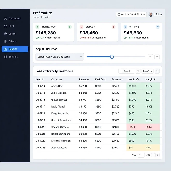Image resolution: width=171 pixels, height=171 pixels.
Task: Sort by Load # column header
Action: 39,79
